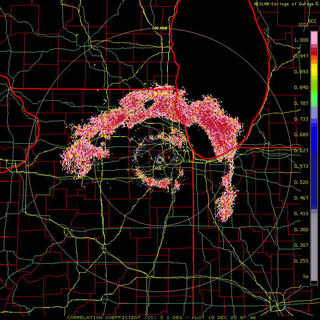Click the 0.467 scale value
Image resolution: width=320 pixels, height=320 pixels.
(301, 198)
